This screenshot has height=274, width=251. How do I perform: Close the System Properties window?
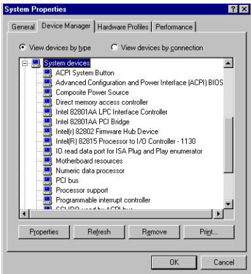click(x=244, y=9)
